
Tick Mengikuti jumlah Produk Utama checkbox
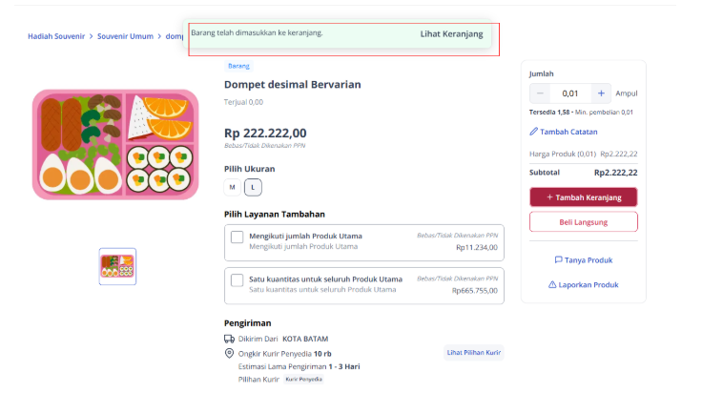coord(237,237)
